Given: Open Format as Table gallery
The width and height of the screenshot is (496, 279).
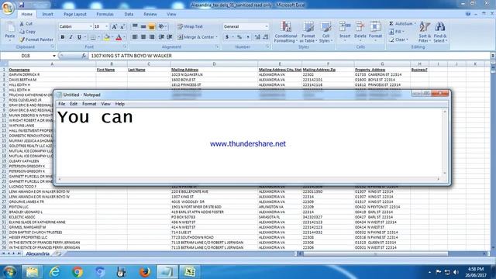Looking at the screenshot, I should coord(308,32).
